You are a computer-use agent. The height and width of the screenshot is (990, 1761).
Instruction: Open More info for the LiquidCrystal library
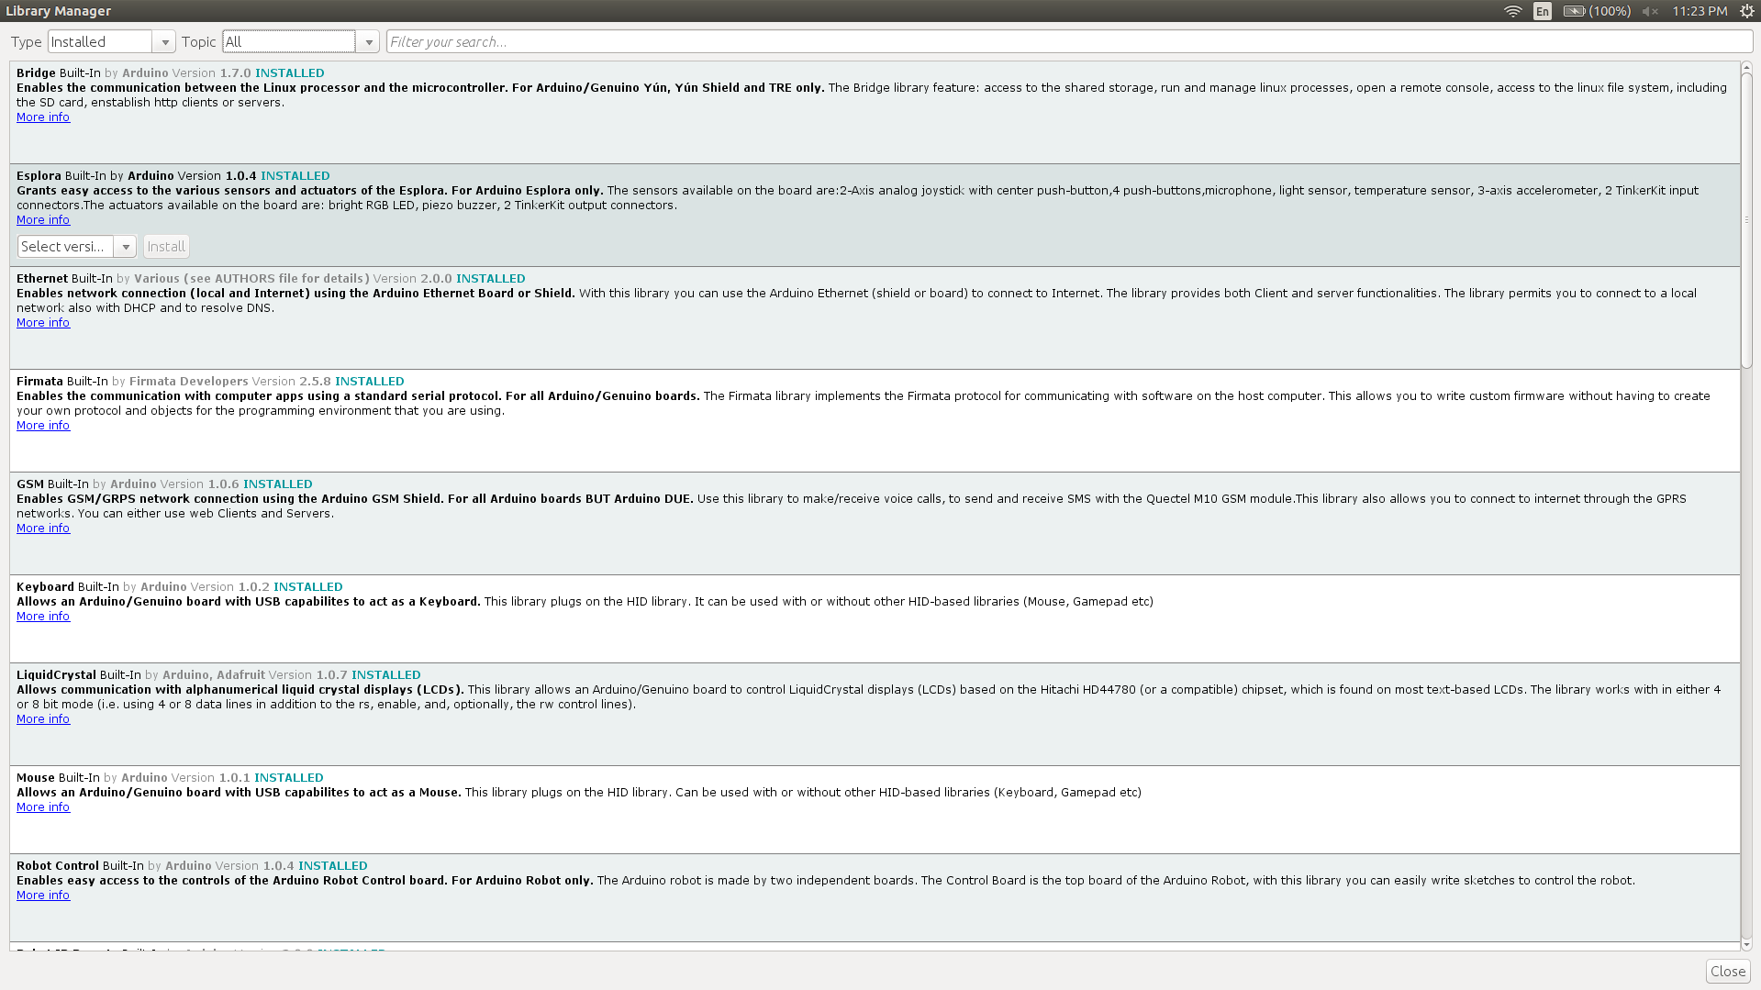42,718
